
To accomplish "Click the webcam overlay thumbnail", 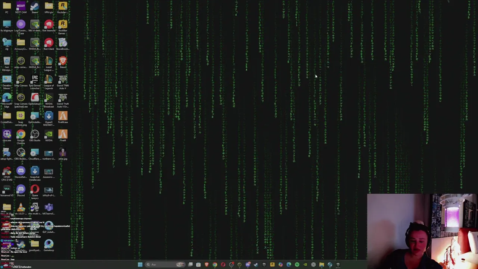I will tap(422, 231).
